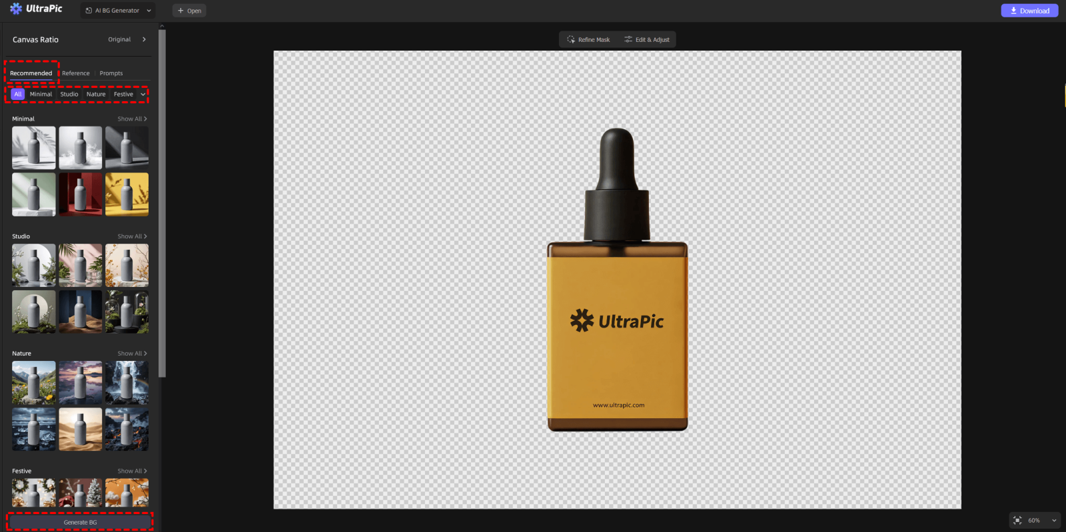
Task: Open the Refine Mask tool
Action: (x=588, y=40)
